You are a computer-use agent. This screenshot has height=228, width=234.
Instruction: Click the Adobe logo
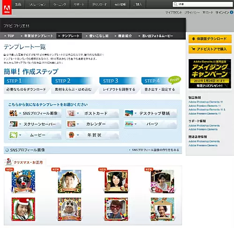(x=7, y=8)
